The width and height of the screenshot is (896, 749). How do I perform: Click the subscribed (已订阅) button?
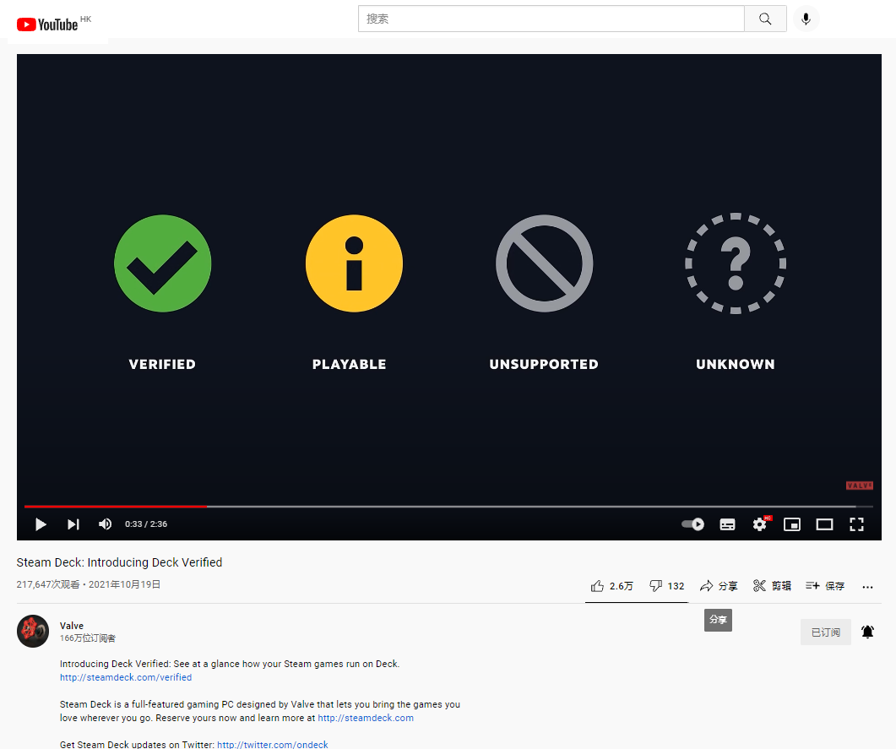[825, 632]
